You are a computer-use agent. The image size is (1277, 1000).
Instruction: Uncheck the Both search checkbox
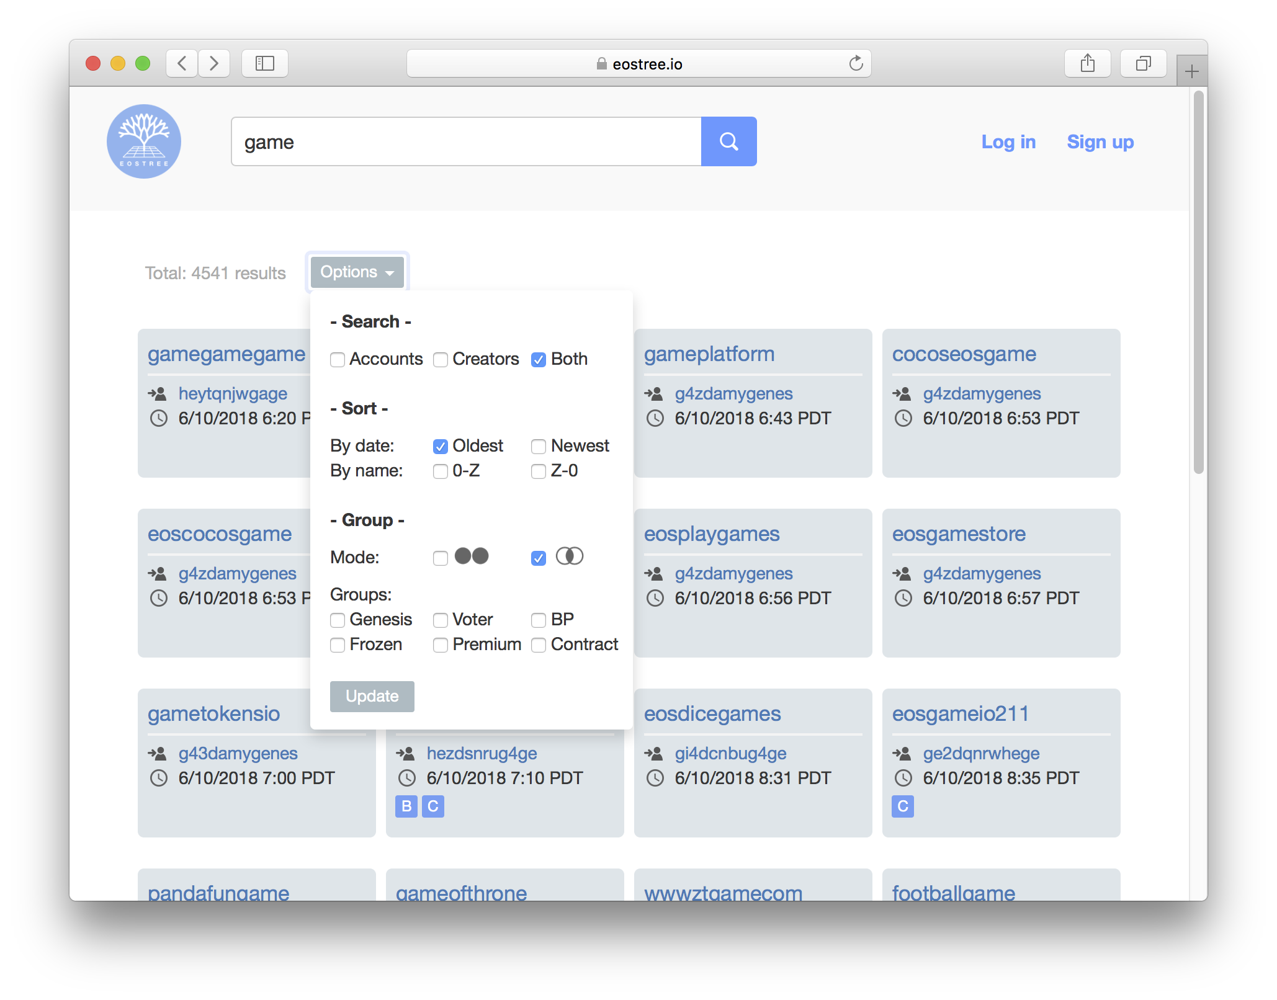click(539, 360)
